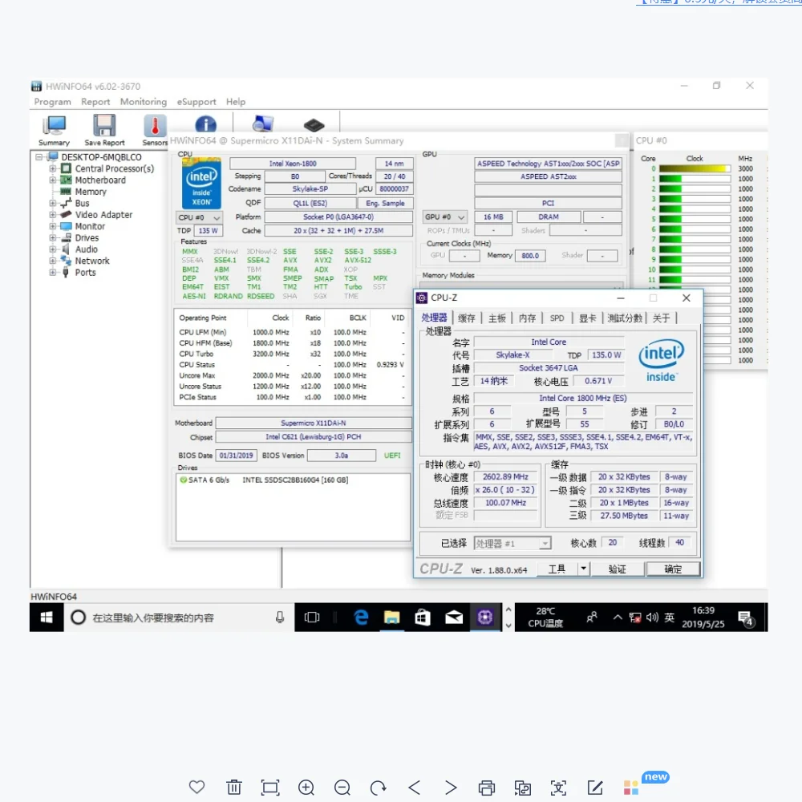Open the Sensors thermometer icon
Viewport: 802px width, 802px height.
point(155,131)
